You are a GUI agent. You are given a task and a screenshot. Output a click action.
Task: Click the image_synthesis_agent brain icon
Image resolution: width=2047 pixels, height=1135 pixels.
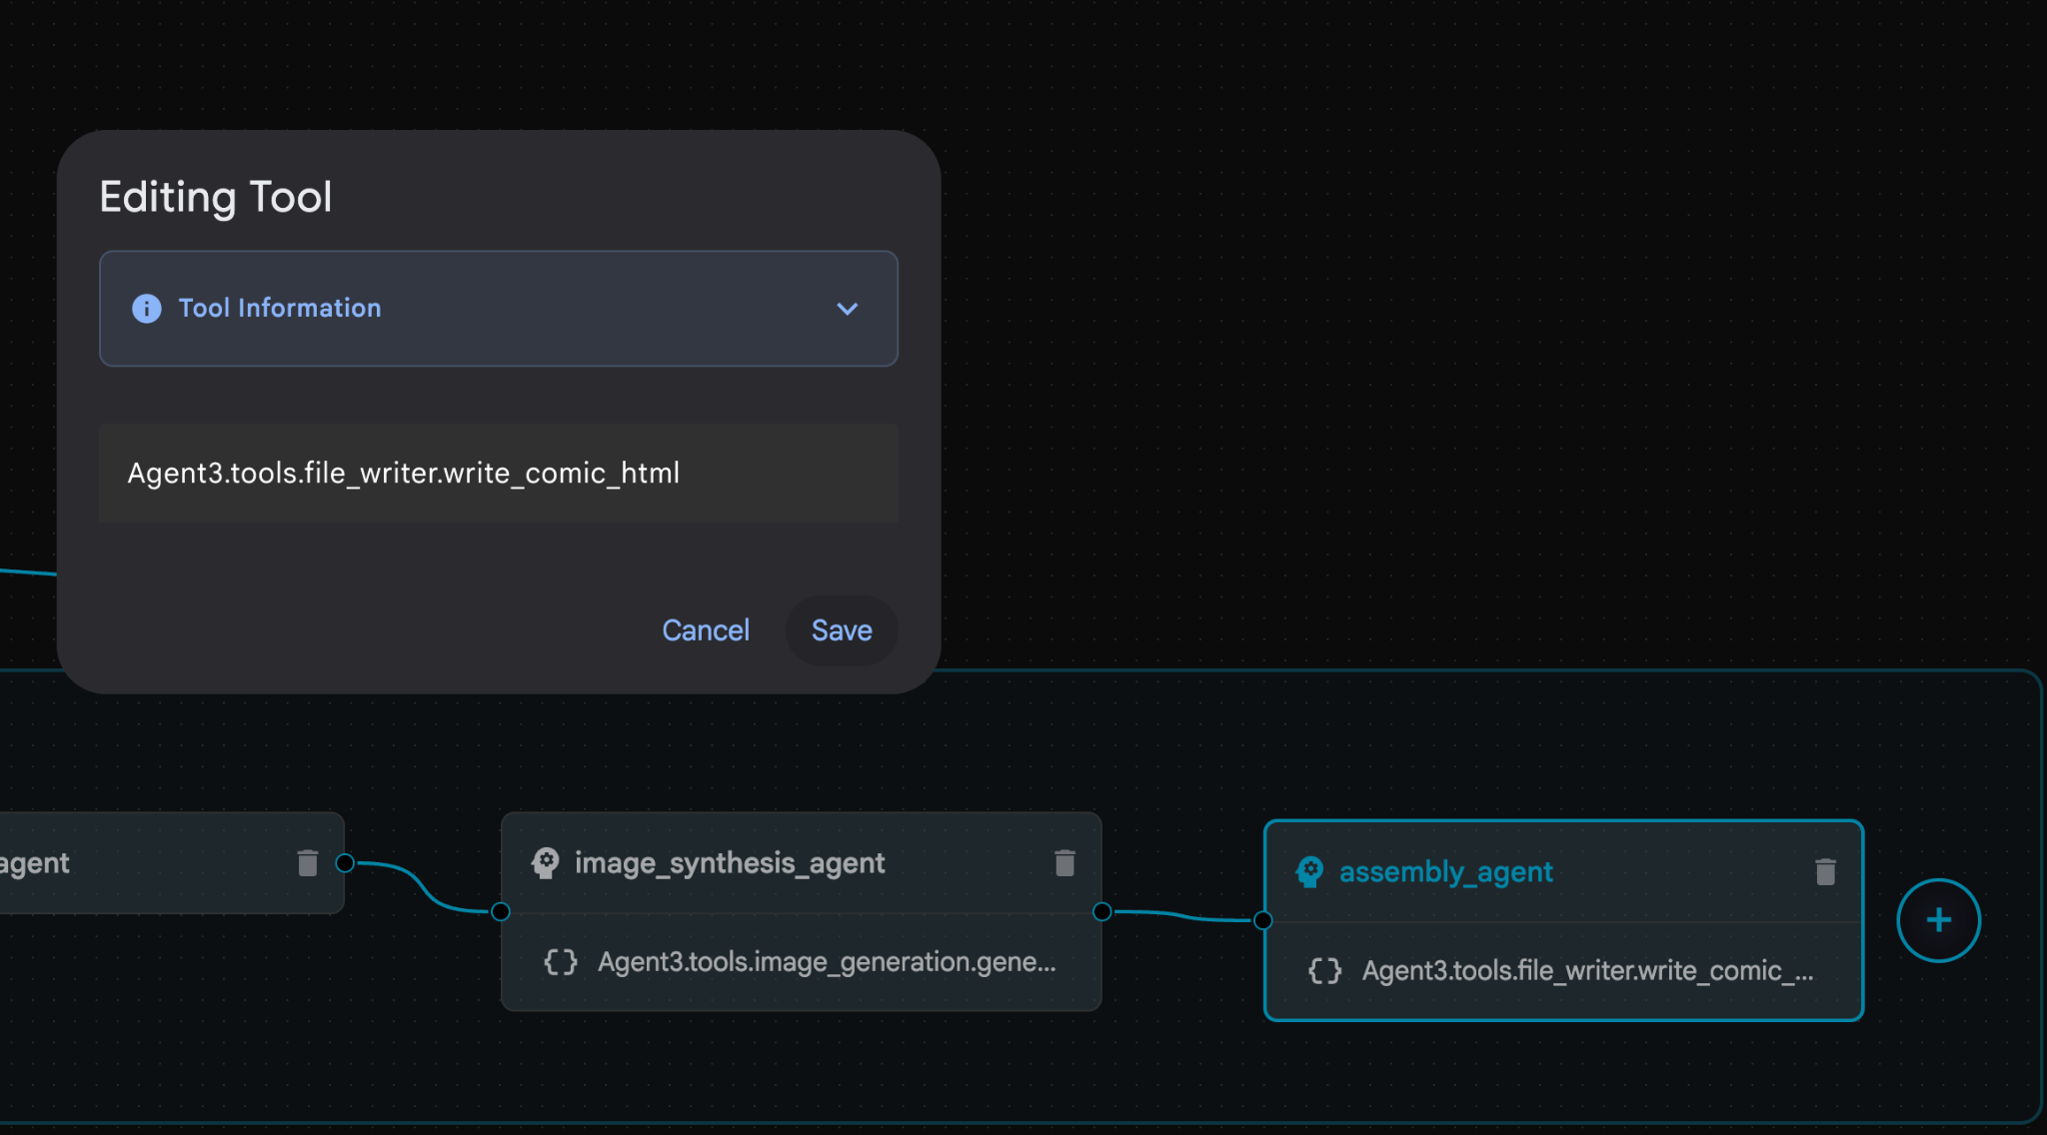(x=546, y=862)
